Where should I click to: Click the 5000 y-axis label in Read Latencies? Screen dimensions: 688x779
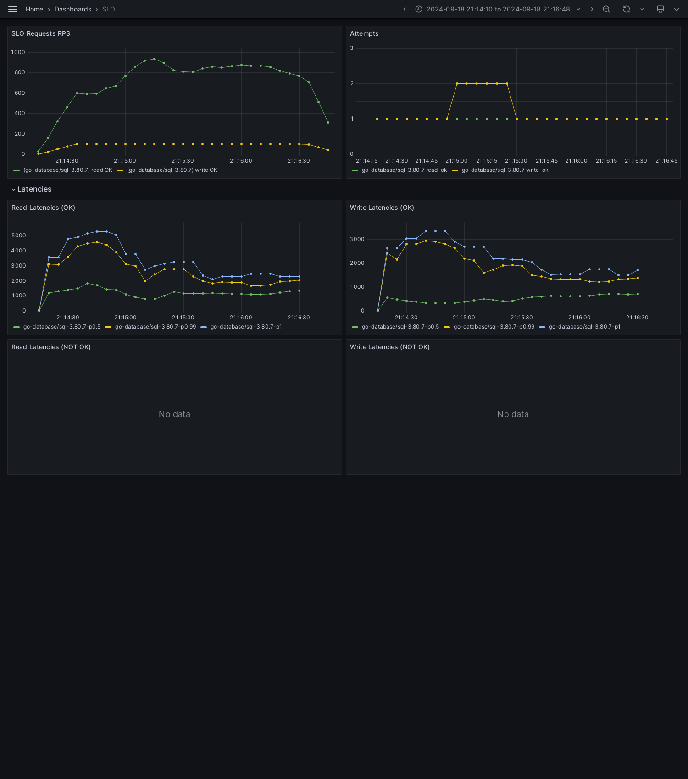tap(19, 236)
